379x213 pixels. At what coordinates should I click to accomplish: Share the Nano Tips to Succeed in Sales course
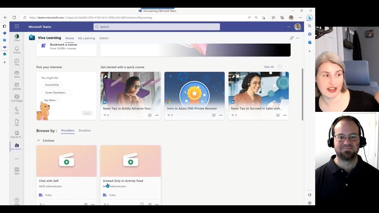278,115
